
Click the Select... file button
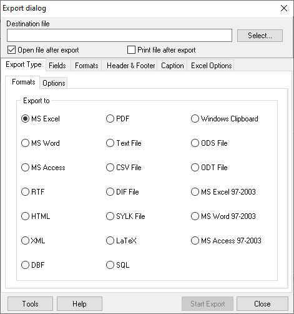[260, 36]
